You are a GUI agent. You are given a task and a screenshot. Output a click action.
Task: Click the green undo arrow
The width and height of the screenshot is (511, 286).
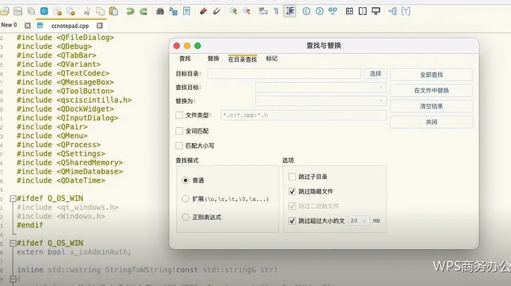click(x=130, y=12)
